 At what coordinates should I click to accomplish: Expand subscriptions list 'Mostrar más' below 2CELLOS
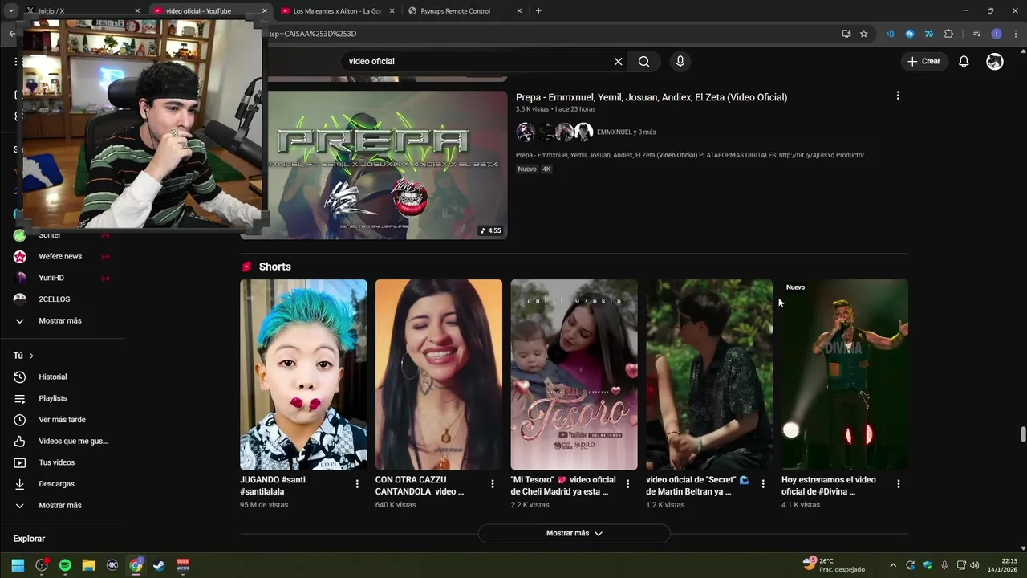pos(60,321)
